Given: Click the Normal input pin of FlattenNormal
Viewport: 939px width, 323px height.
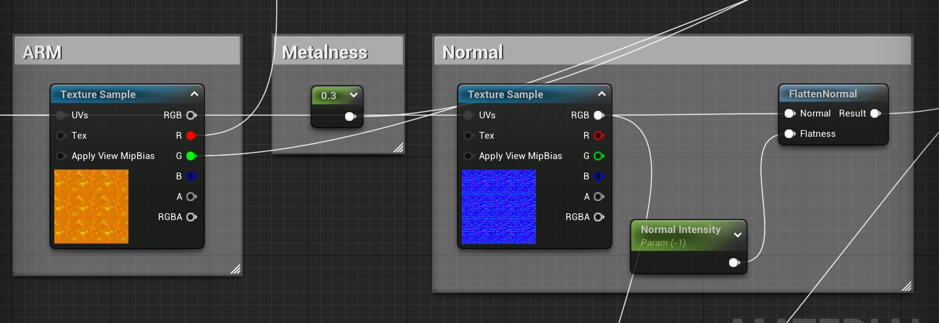Looking at the screenshot, I should click(790, 113).
